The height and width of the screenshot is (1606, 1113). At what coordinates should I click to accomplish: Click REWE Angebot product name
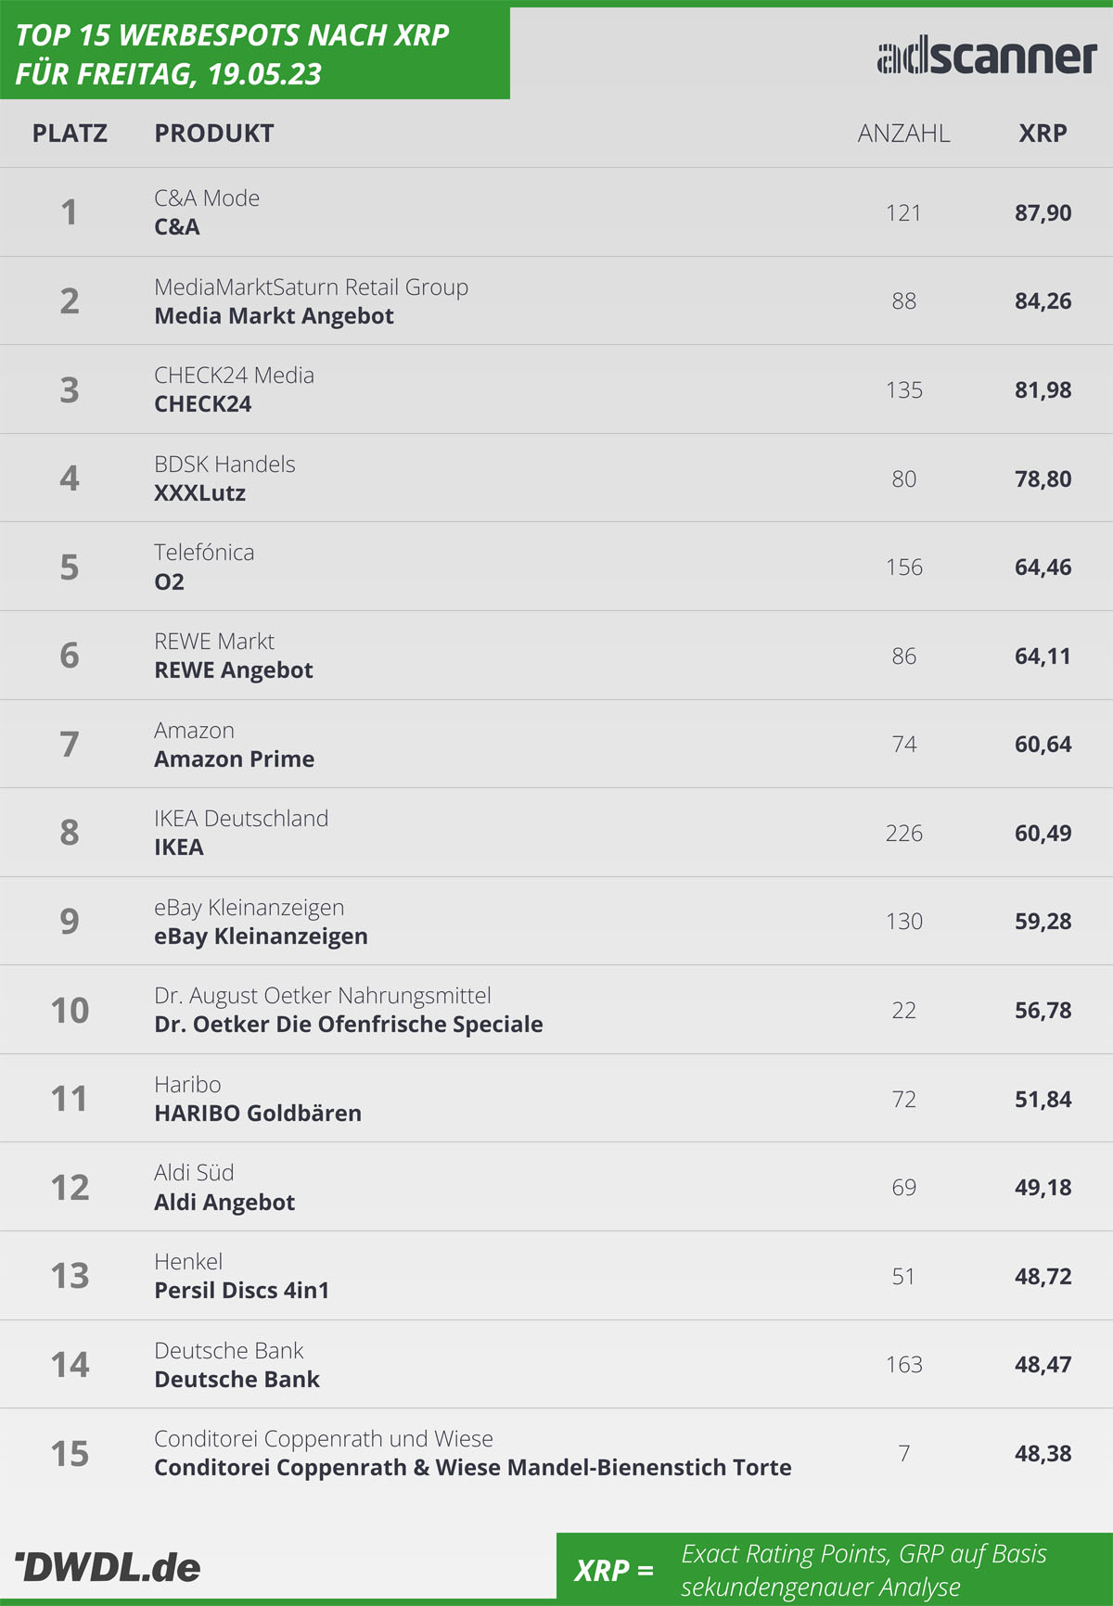point(234,670)
